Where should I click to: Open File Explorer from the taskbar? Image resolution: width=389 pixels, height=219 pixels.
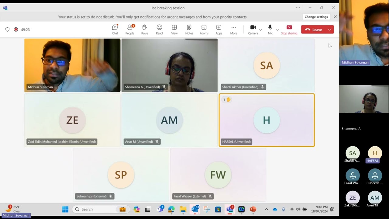tap(183, 209)
